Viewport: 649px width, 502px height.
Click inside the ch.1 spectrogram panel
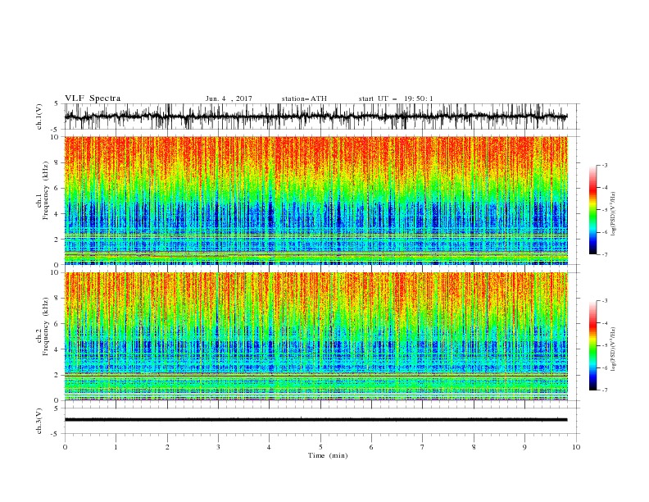point(315,200)
